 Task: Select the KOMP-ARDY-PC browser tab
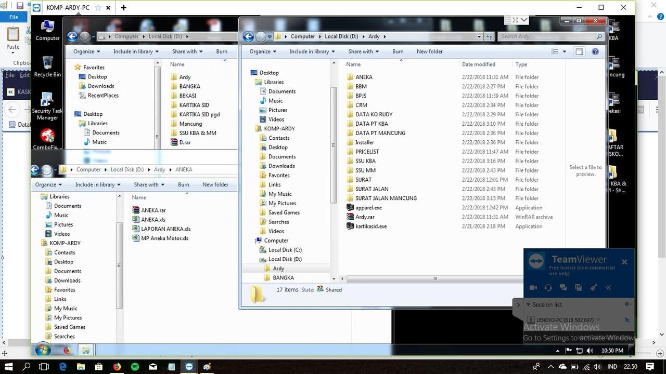pos(68,8)
